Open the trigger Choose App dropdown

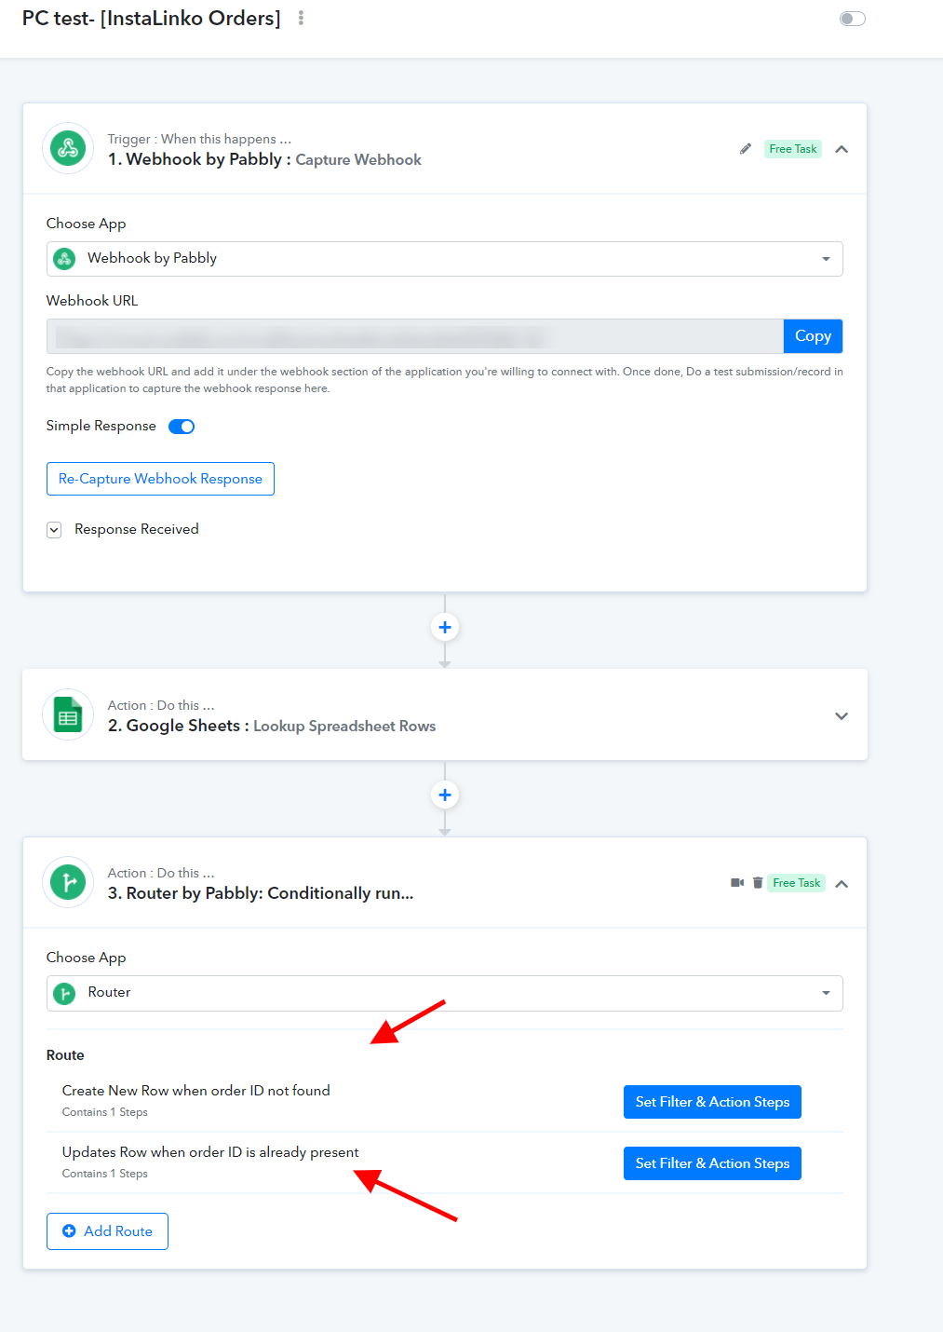[x=445, y=259]
